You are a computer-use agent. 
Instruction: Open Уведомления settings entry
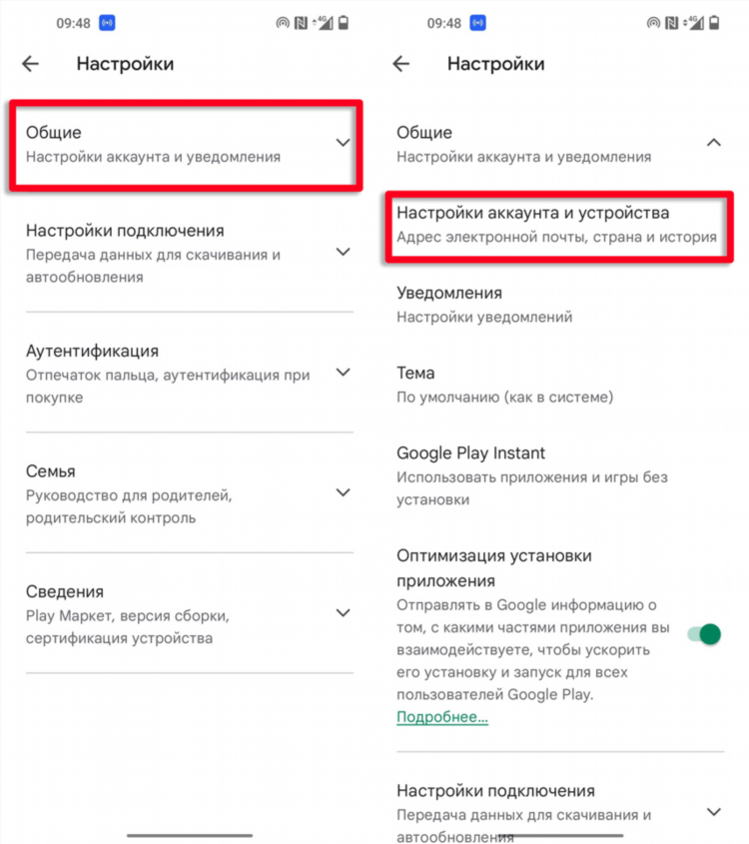[x=559, y=305]
